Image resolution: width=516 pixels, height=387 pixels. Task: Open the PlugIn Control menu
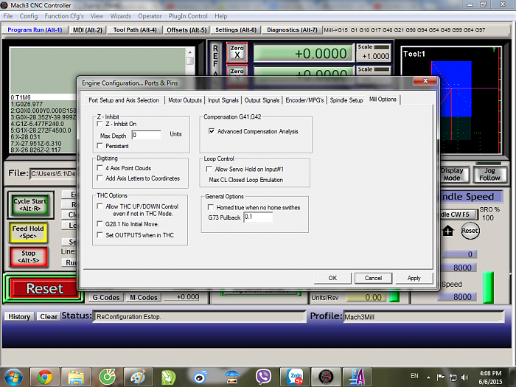[x=188, y=15]
